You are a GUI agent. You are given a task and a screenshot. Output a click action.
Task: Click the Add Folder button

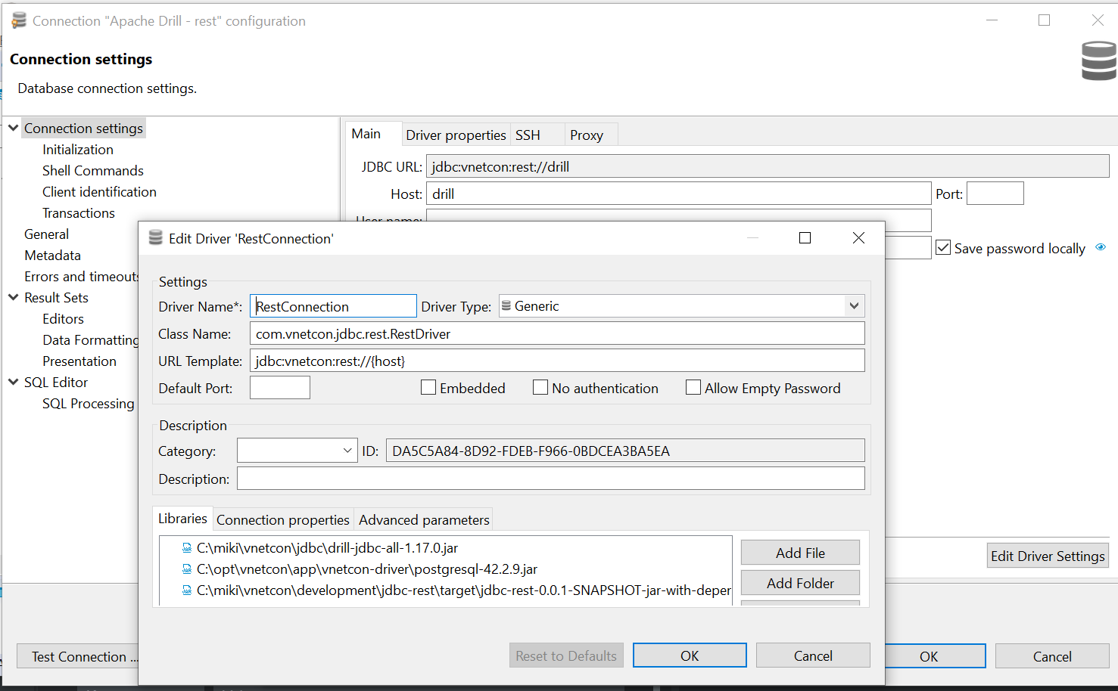800,583
